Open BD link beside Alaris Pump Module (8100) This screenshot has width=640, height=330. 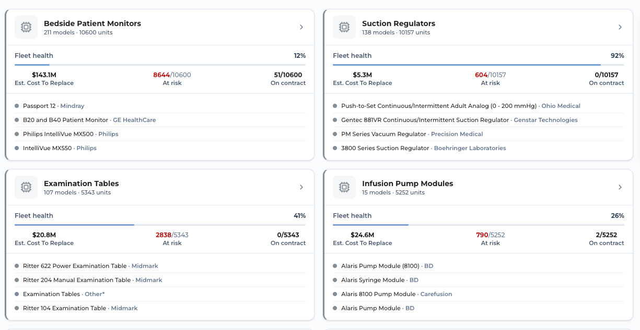coord(428,266)
